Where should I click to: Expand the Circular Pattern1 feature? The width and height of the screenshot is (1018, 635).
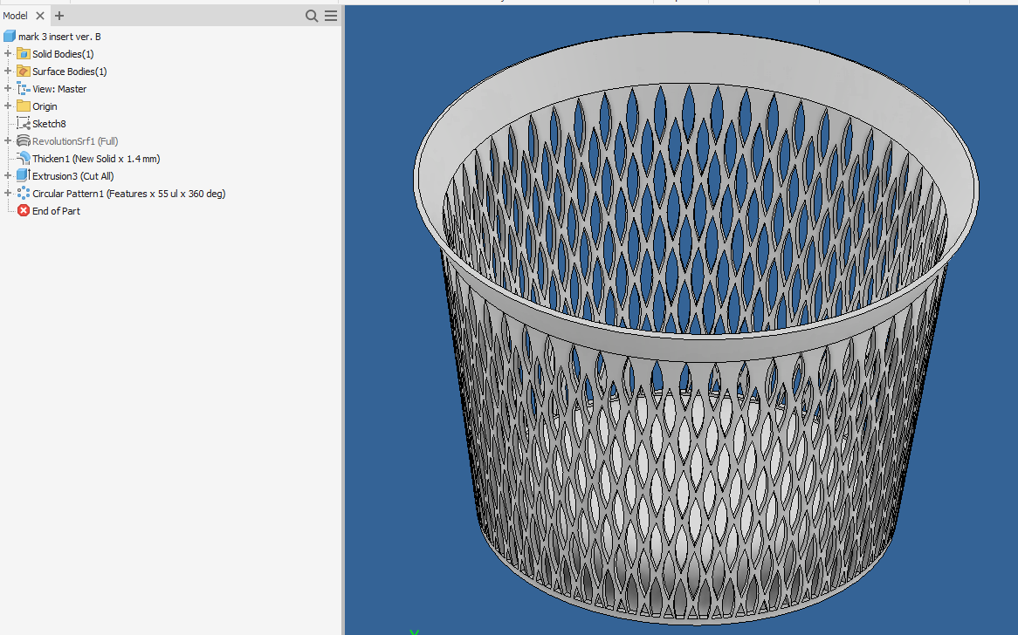click(7, 193)
